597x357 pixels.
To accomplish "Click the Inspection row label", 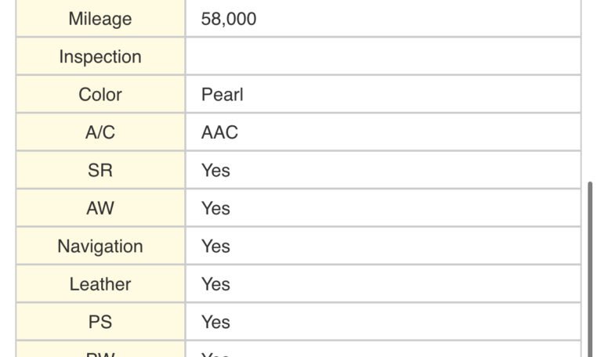I will [100, 57].
